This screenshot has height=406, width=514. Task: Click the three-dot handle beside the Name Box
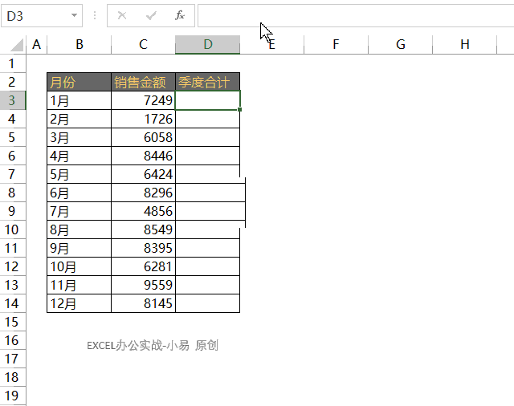point(95,15)
